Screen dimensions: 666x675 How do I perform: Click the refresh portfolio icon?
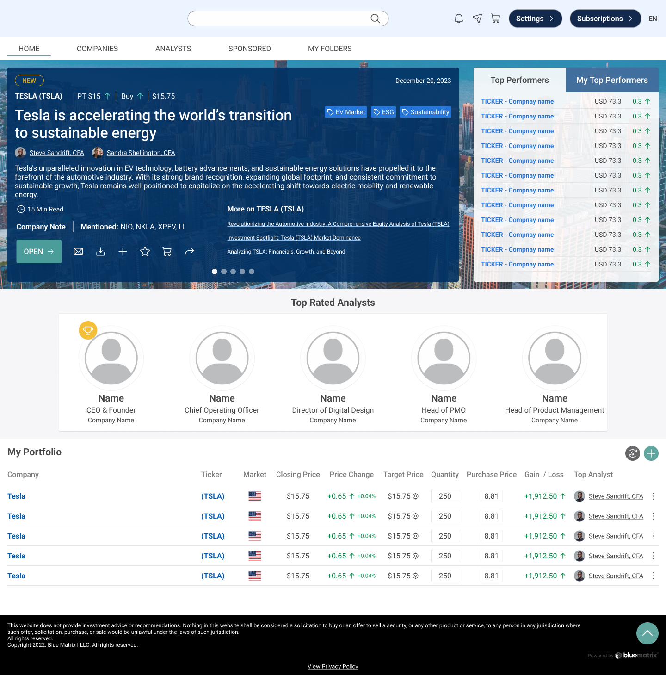coord(633,453)
